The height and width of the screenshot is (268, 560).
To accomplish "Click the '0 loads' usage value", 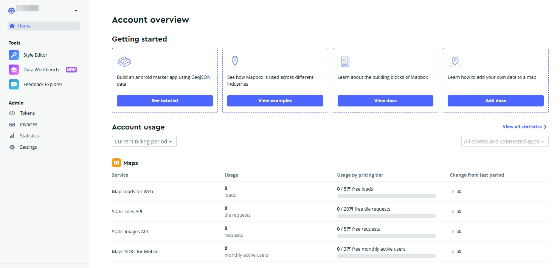I will click(x=230, y=192).
